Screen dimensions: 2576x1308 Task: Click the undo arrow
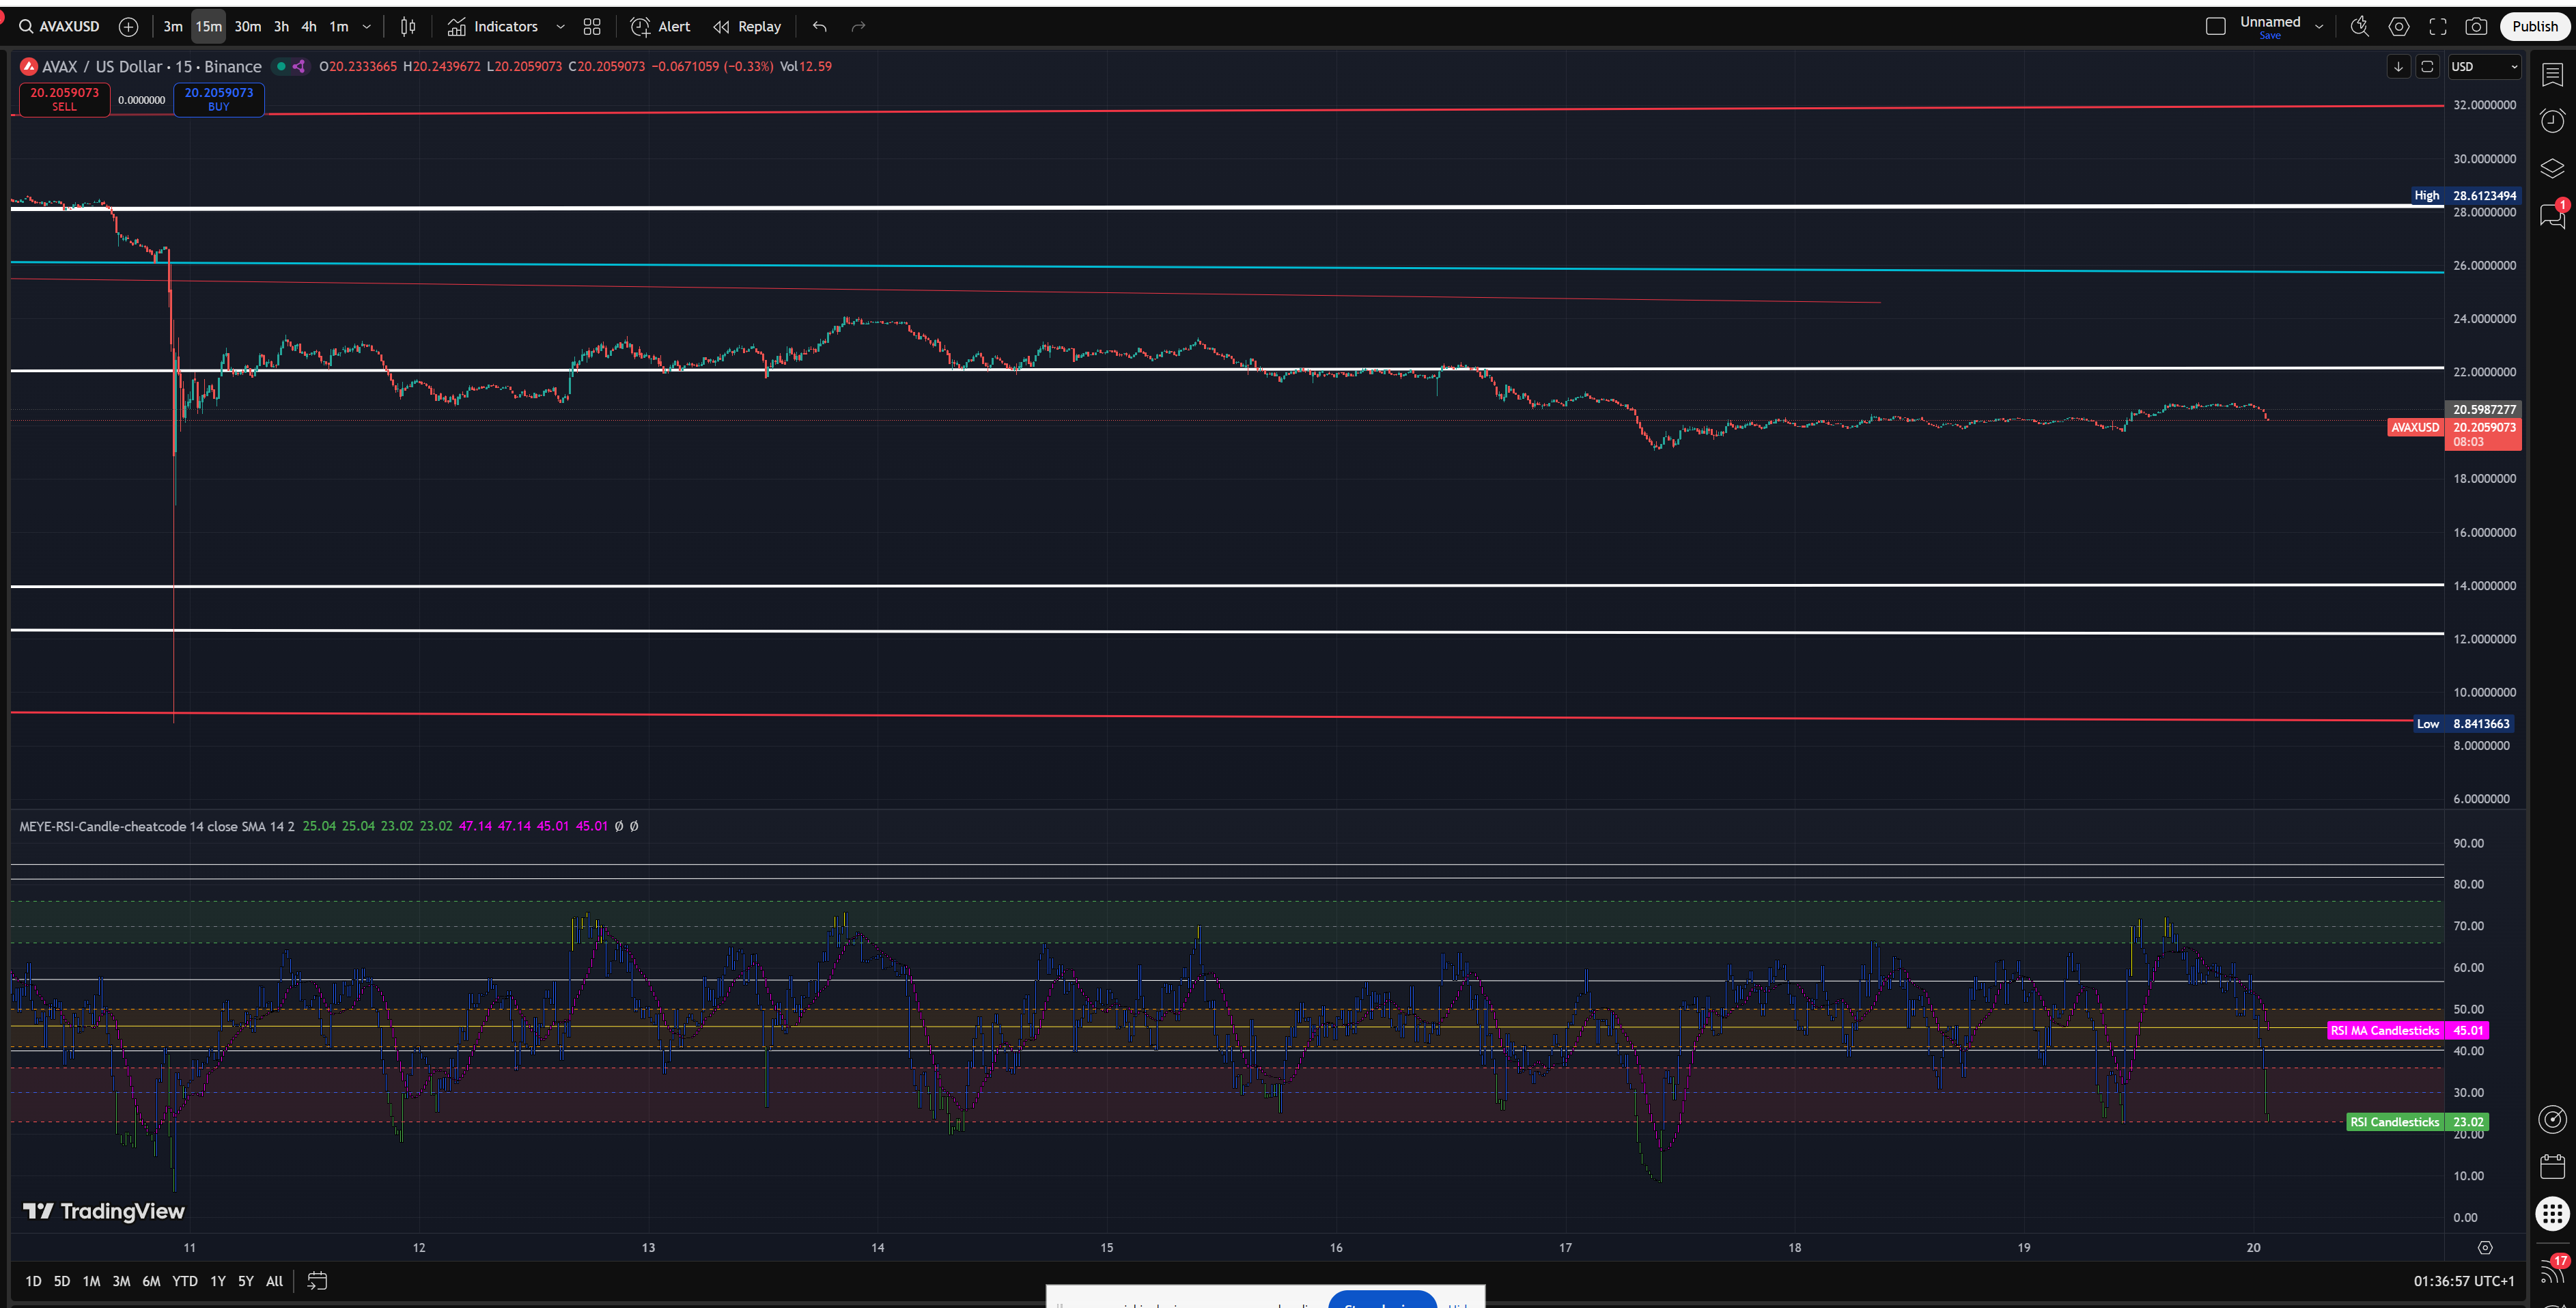coord(819,27)
